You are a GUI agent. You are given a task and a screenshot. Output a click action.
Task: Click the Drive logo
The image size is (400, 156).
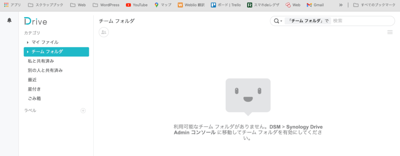[x=36, y=22]
